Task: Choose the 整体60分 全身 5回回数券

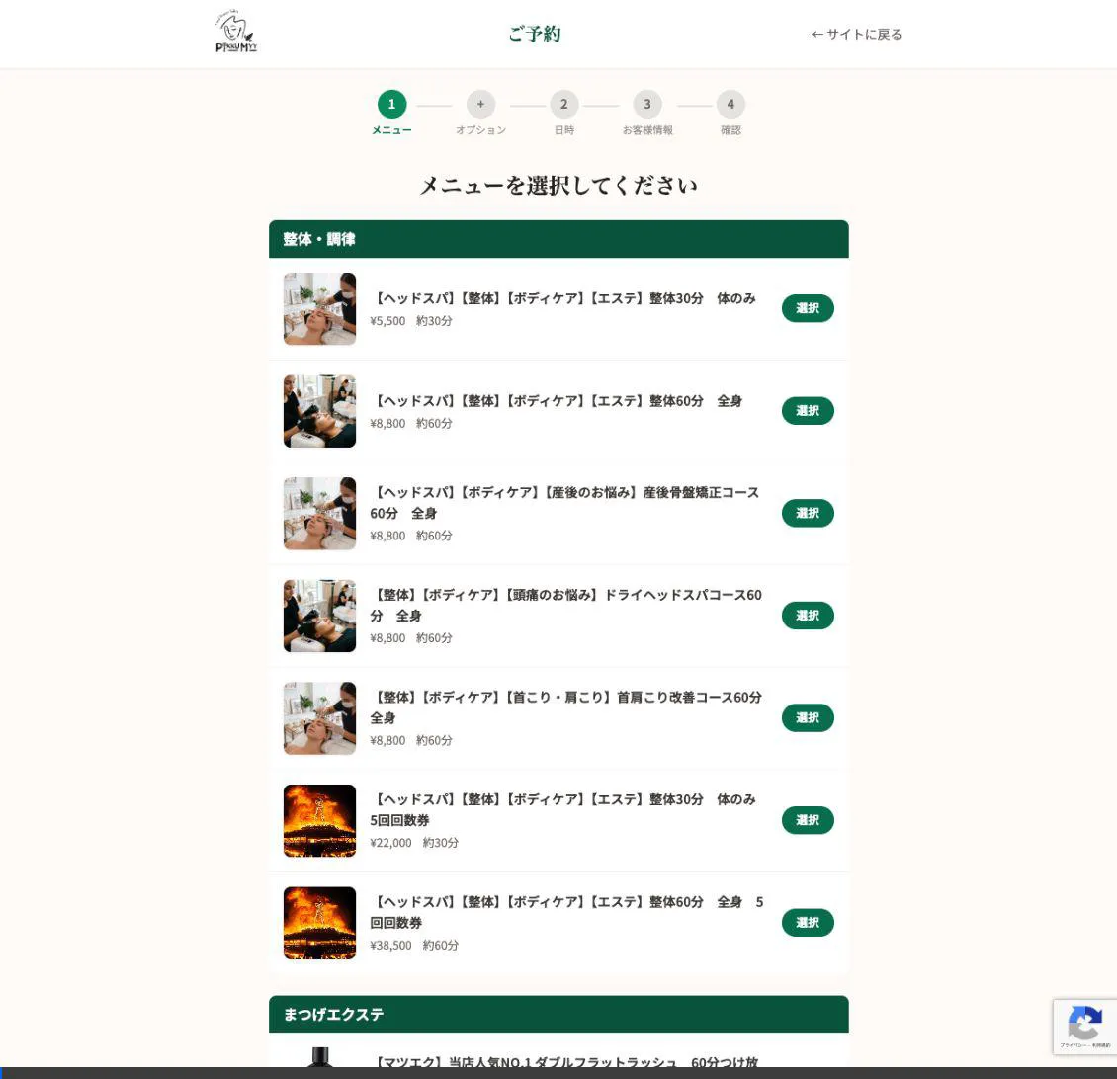Action: pyautogui.click(x=808, y=922)
